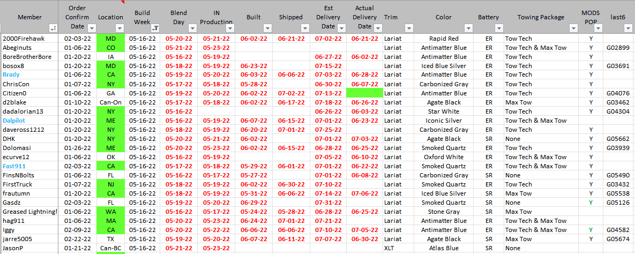Open the MODS POP filter dropdown
635x254 pixels.
pyautogui.click(x=598, y=28)
